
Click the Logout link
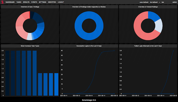(x=61, y=2)
